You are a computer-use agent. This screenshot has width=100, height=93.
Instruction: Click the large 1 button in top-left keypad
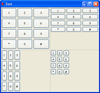[x=9, y=13]
